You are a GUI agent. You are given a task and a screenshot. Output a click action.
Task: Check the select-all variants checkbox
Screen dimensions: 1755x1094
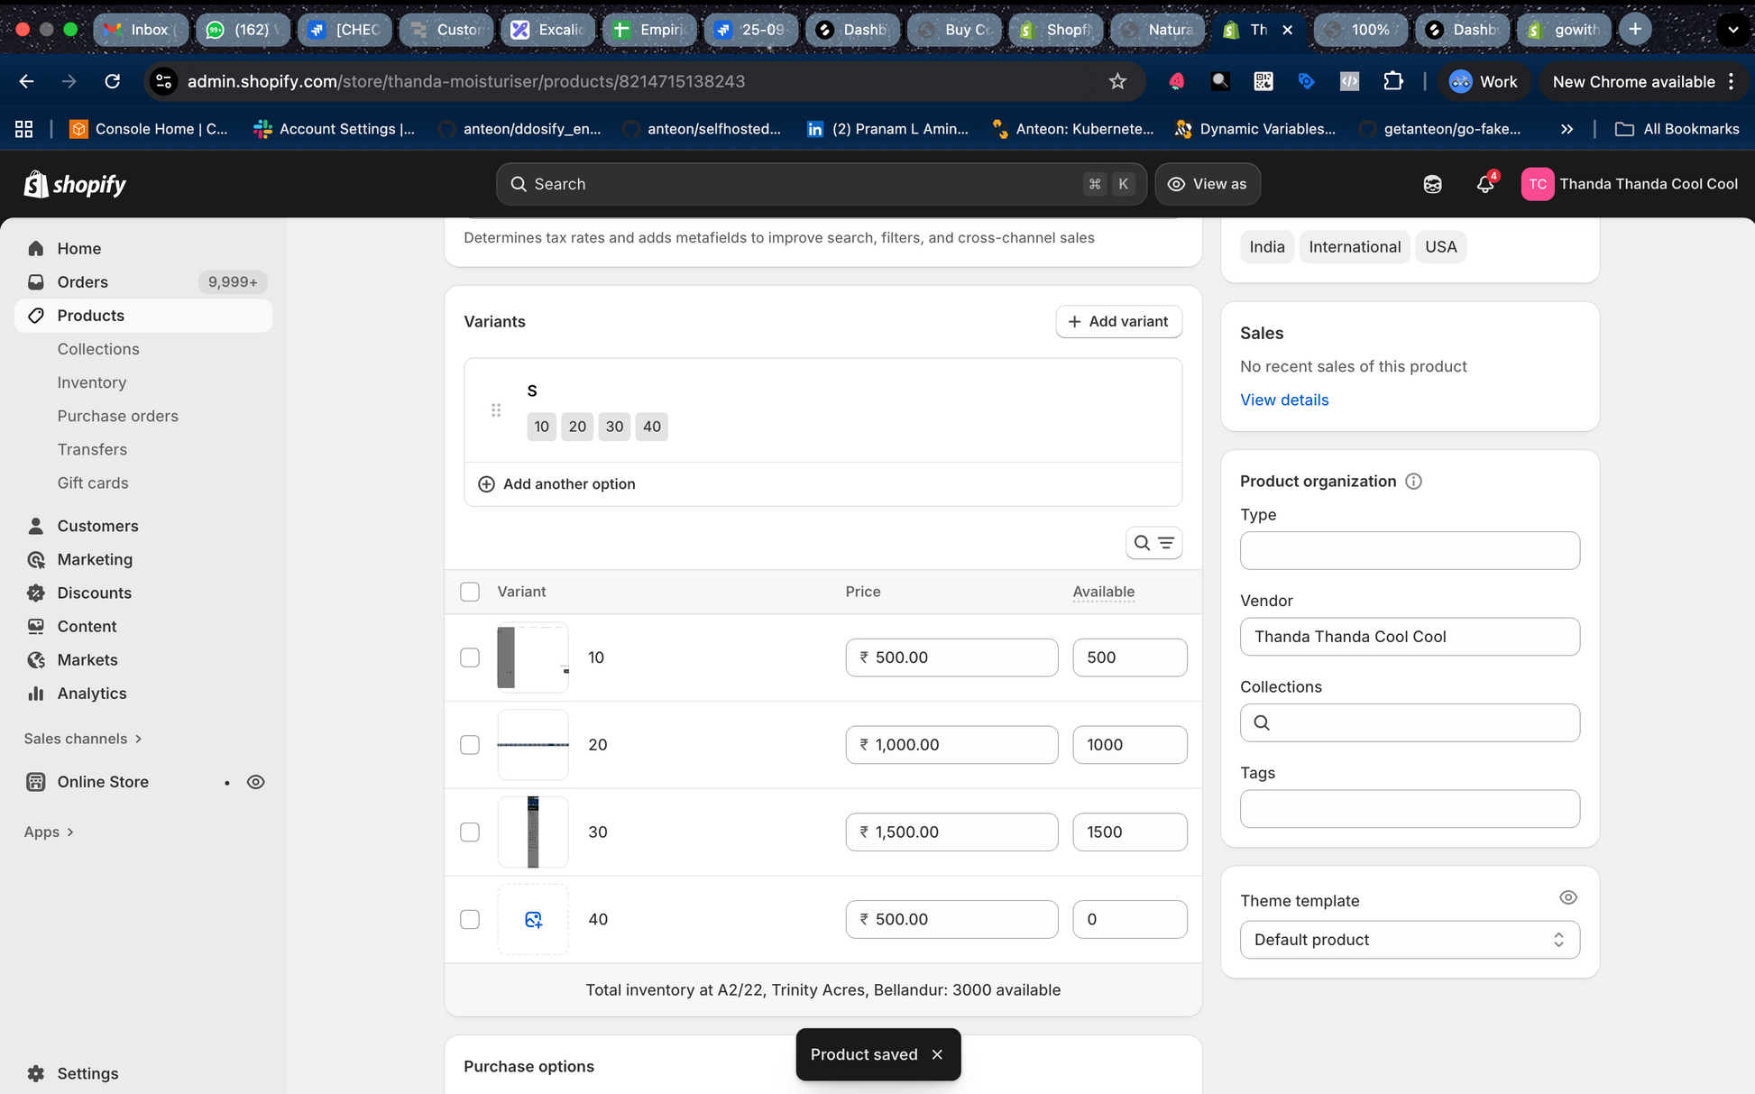pyautogui.click(x=470, y=592)
